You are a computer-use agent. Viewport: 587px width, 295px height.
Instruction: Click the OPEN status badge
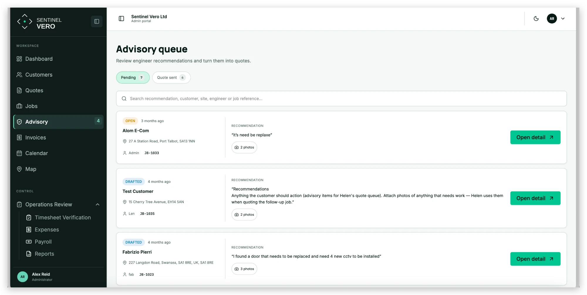click(130, 121)
